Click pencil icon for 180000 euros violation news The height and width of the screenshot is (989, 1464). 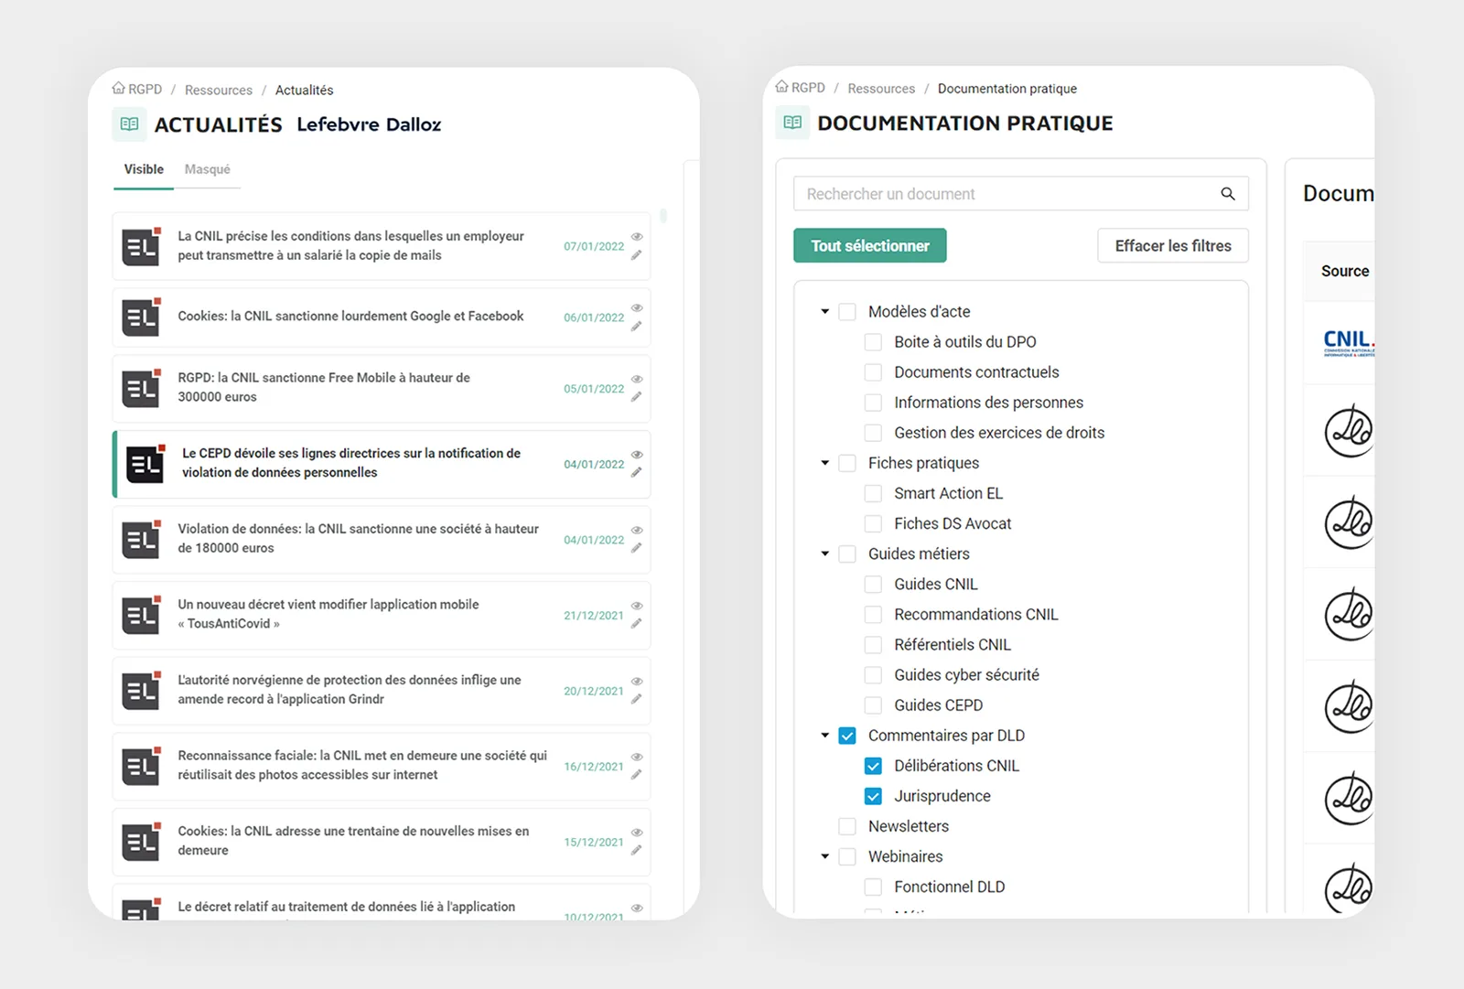(x=636, y=549)
